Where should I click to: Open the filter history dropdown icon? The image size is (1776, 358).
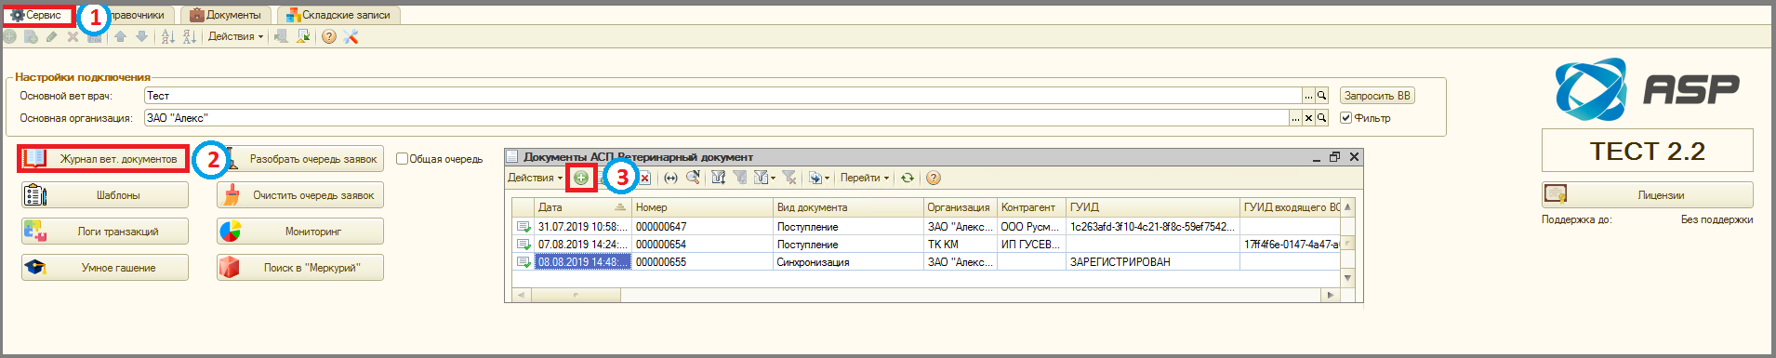[764, 178]
